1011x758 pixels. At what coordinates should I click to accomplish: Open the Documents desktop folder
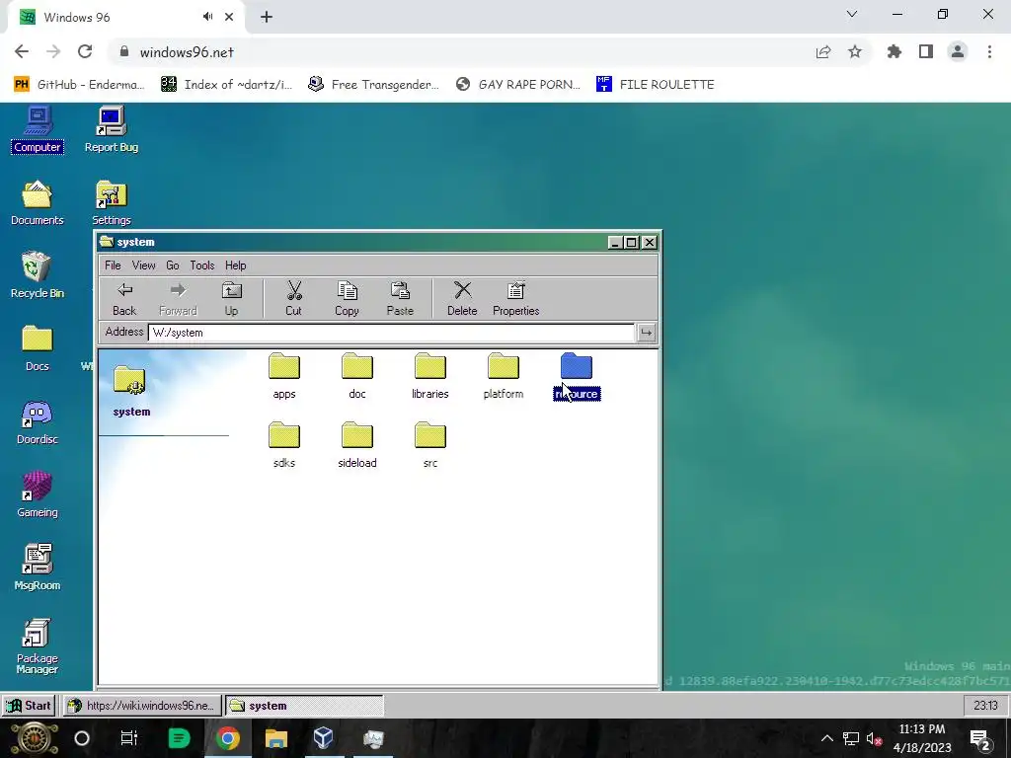pos(38,203)
